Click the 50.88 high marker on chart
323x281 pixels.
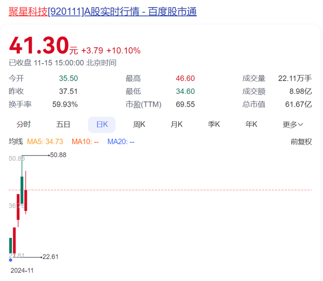click(x=58, y=155)
